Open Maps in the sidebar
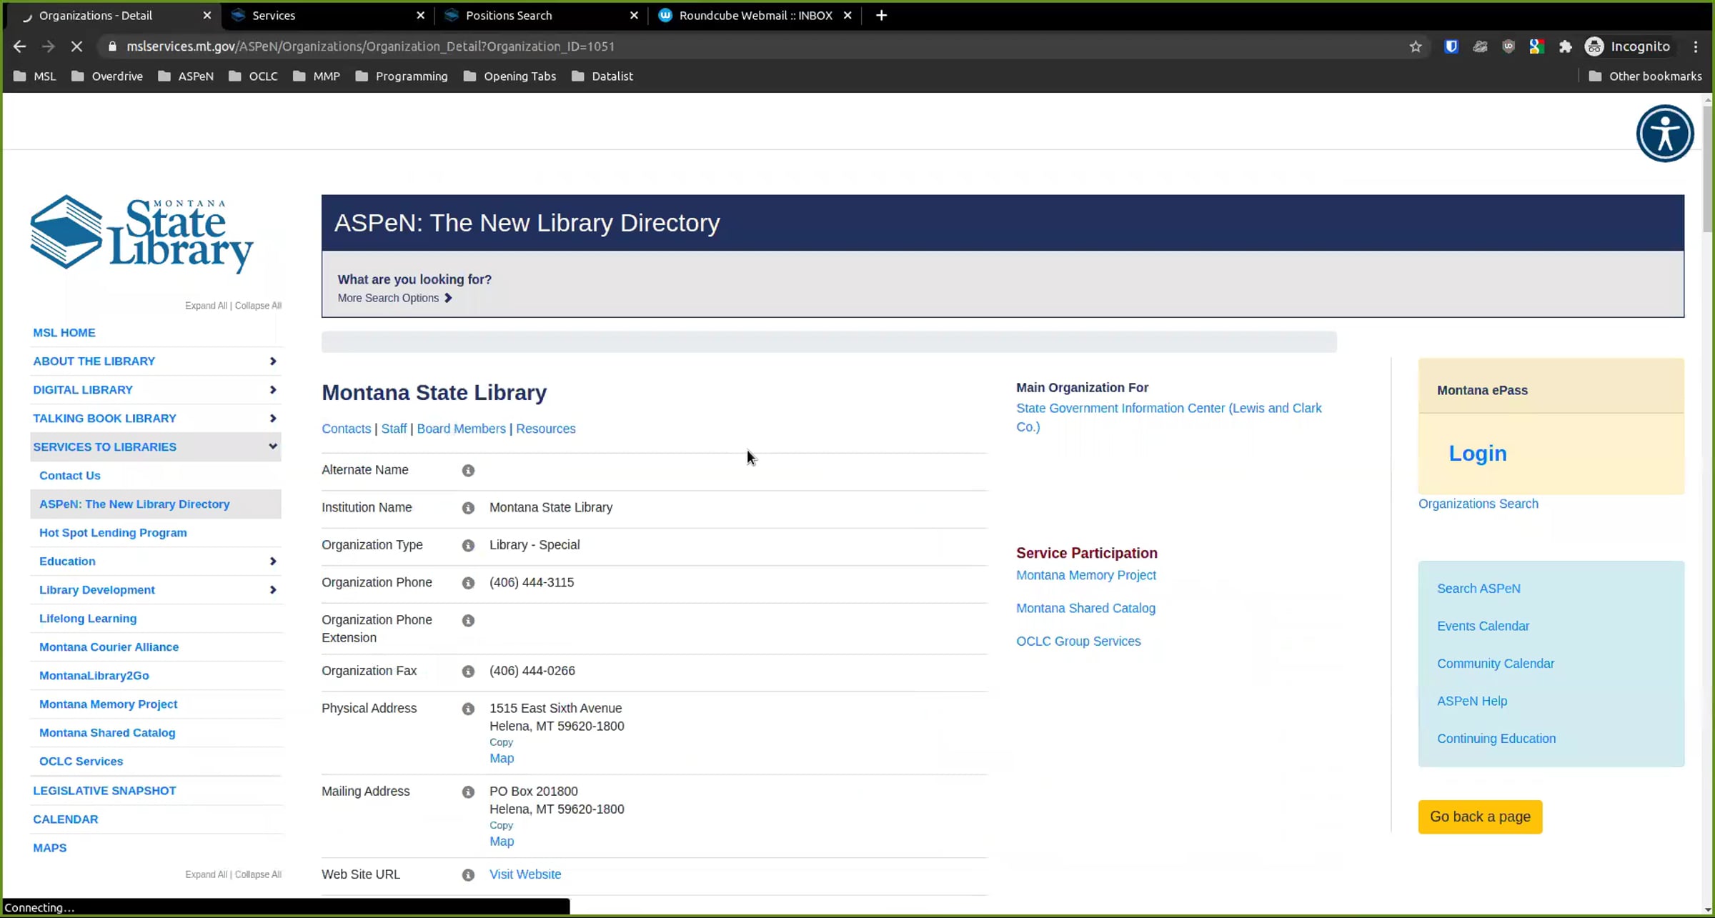The height and width of the screenshot is (918, 1715). tap(50, 848)
